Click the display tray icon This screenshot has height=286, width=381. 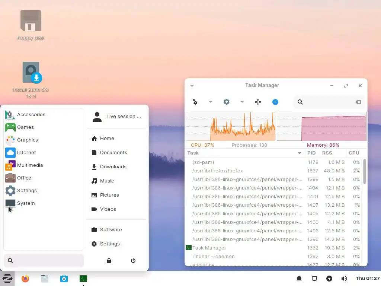[314, 279]
